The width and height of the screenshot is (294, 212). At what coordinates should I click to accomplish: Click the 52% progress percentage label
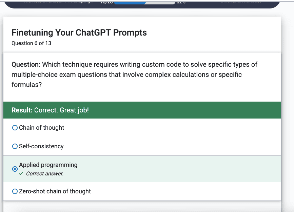[181, 2]
